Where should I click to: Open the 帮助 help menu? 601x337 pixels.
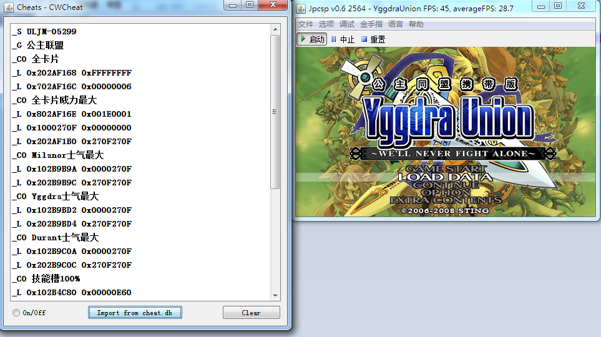tap(416, 24)
